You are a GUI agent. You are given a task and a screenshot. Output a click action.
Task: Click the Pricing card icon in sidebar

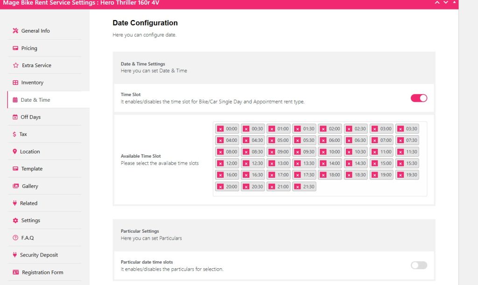(15, 48)
